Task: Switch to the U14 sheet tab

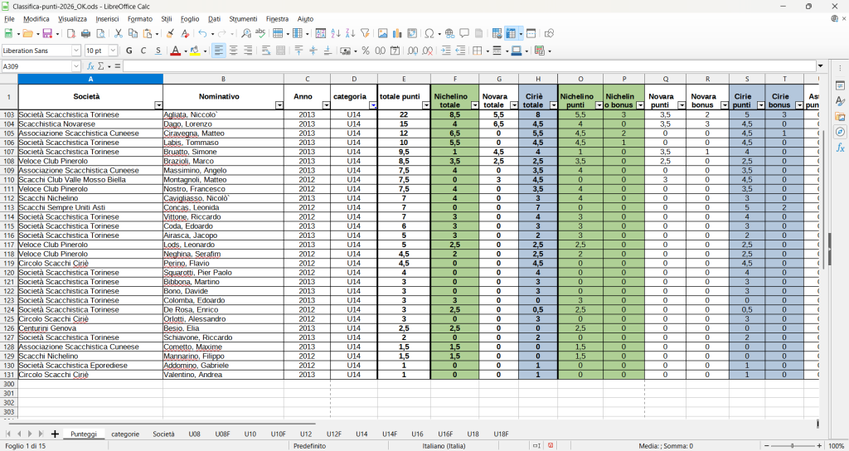Action: tap(361, 434)
